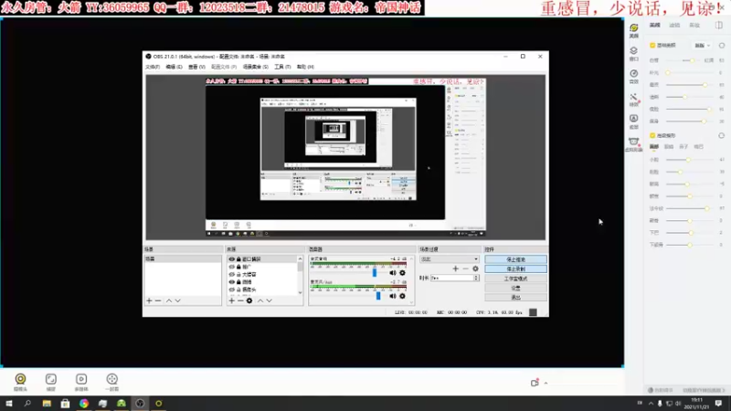Click the 摄像头 camera icon in bottom toolbar
Viewport: 731px width, 411px height.
(20, 382)
